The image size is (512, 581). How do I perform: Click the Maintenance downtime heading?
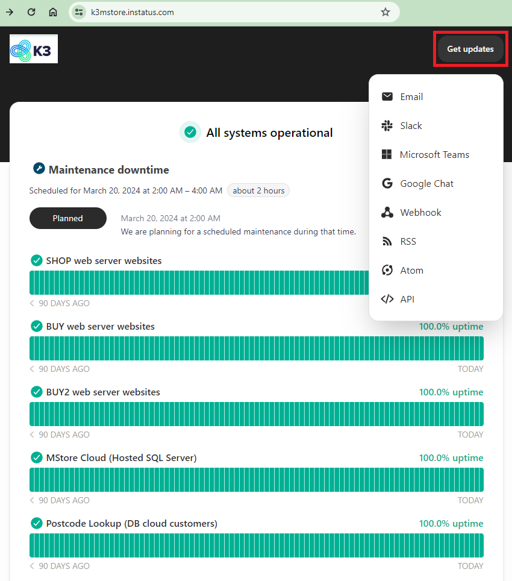[x=108, y=170]
